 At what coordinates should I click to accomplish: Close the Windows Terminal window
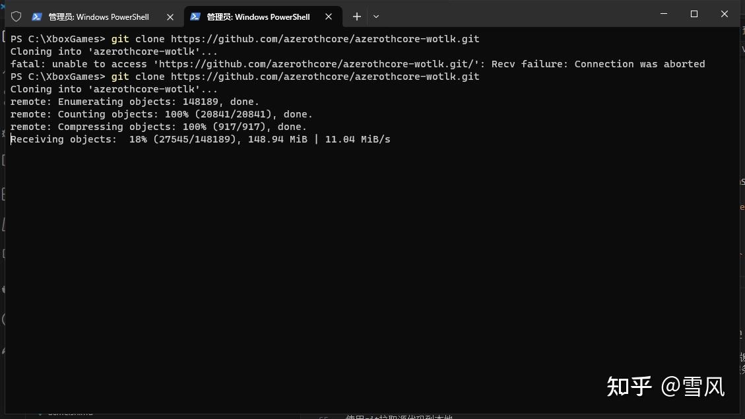coord(724,14)
